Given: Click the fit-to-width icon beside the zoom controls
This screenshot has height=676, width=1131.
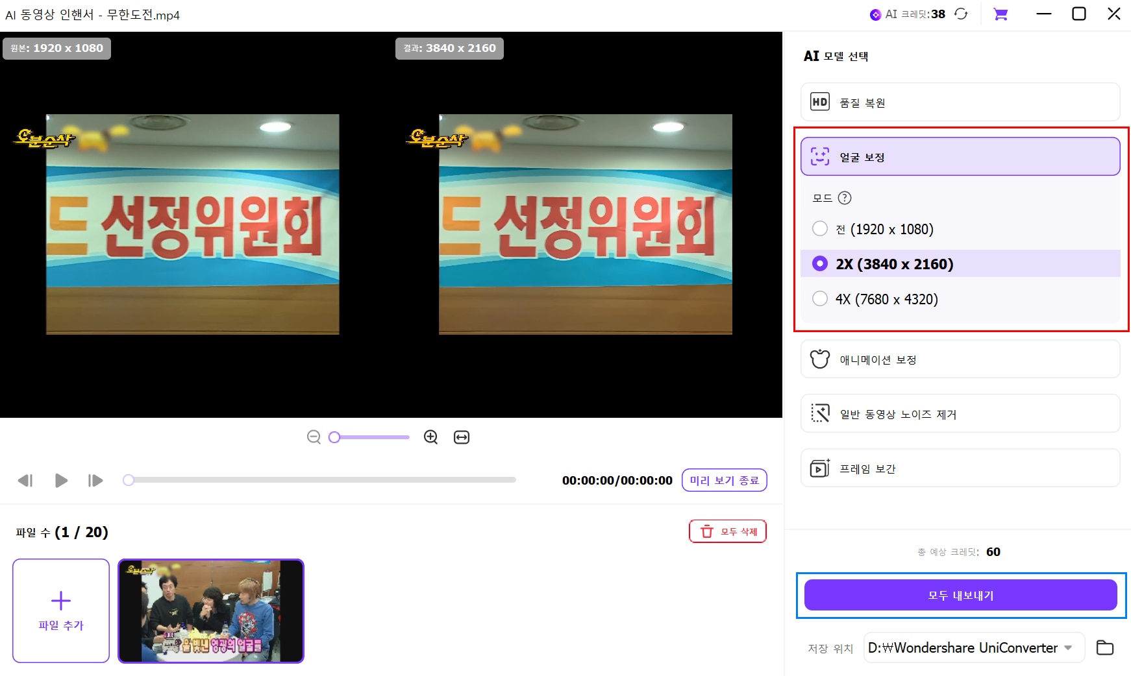Looking at the screenshot, I should (461, 437).
